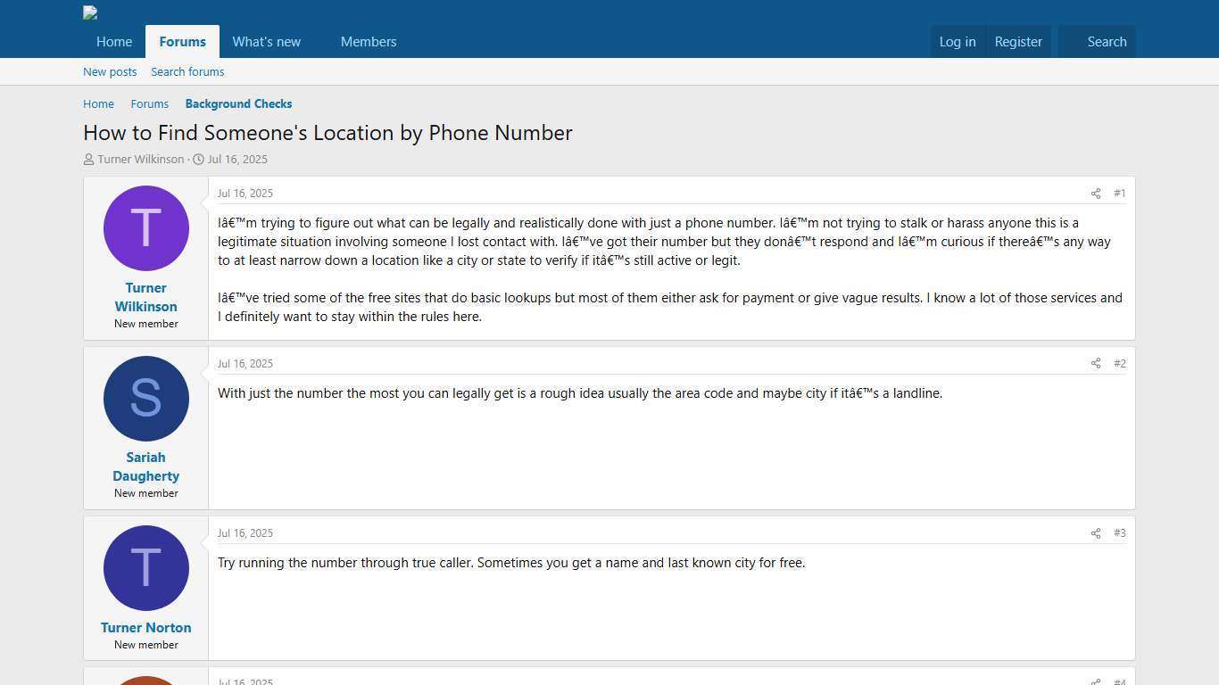Switch to the Forums tab
1219x685 pixels.
(x=182, y=41)
